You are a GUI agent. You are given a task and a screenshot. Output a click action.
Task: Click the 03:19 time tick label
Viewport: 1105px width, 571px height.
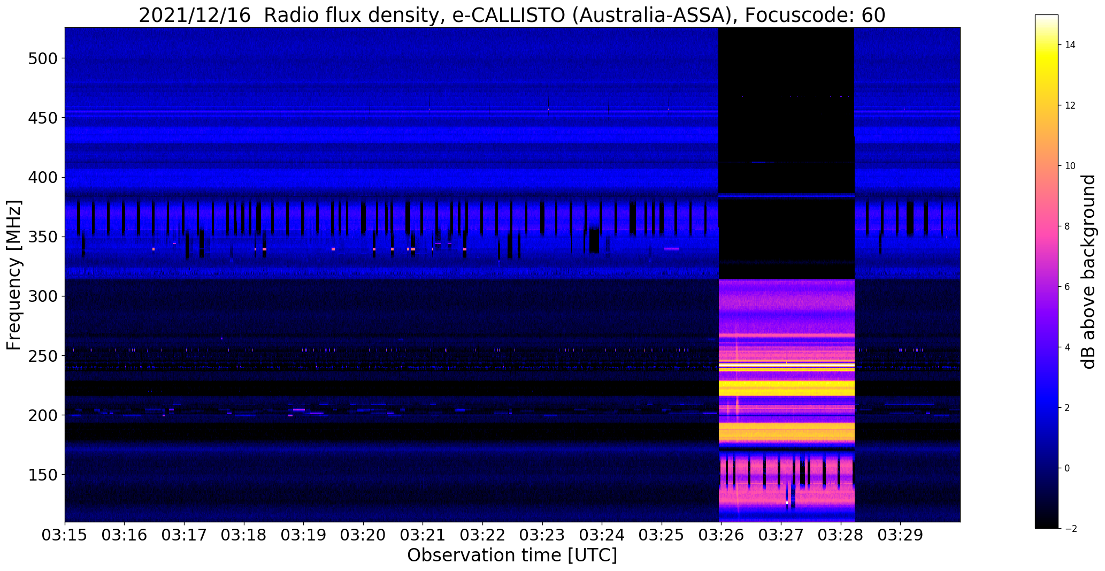pyautogui.click(x=304, y=535)
